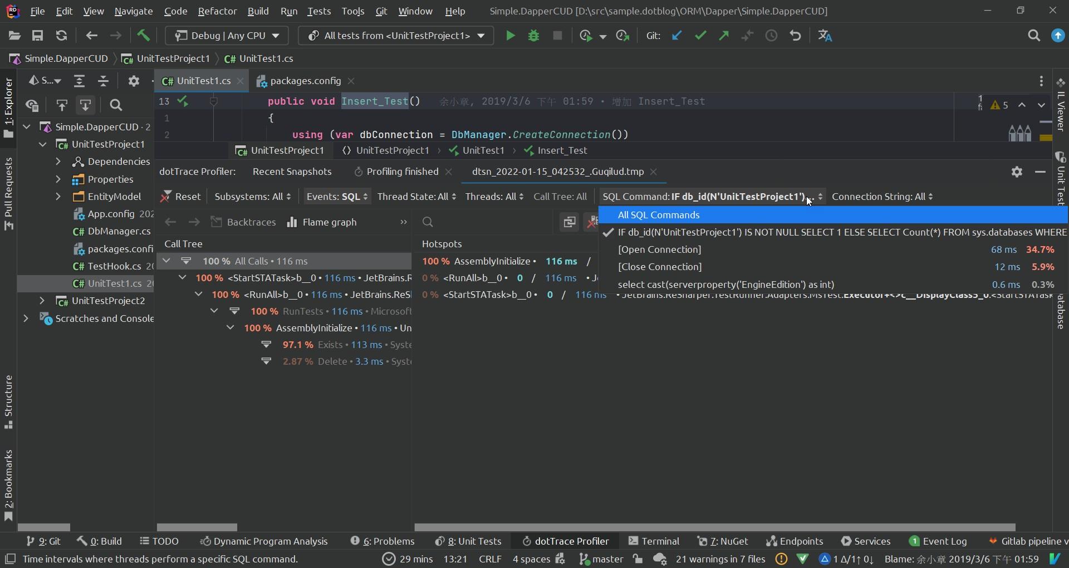Click the Git rollback icon
Viewport: 1069px width, 568px height.
795,36
